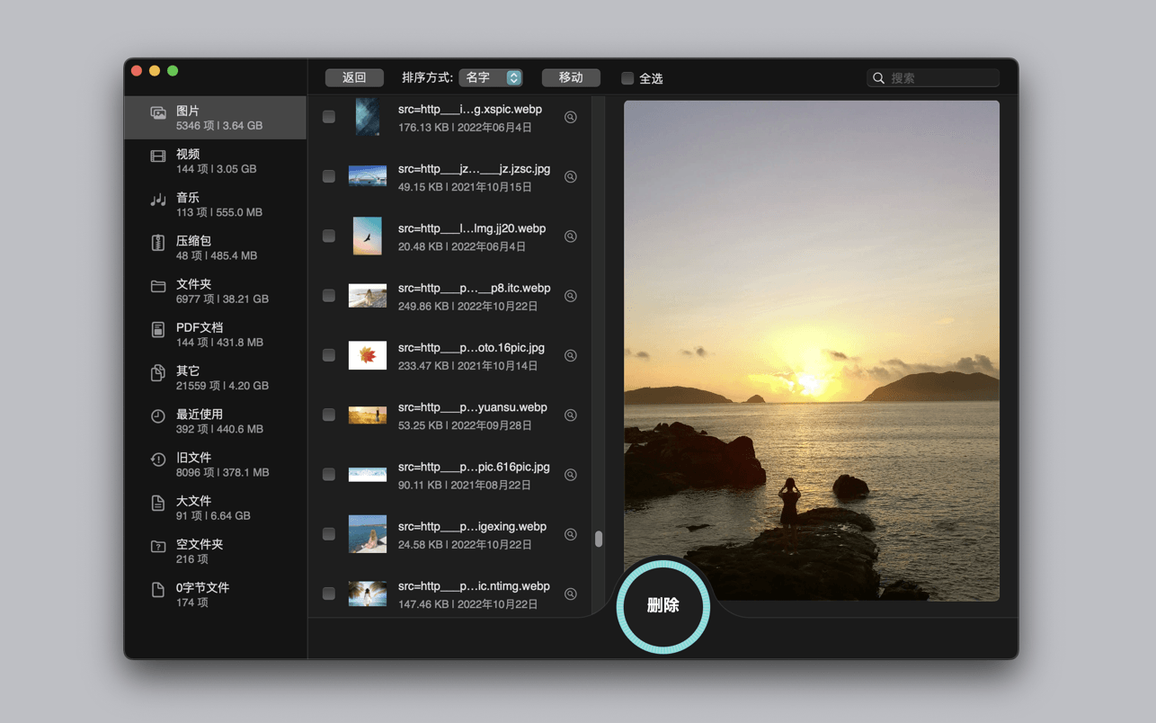
Task: Click the 空文件夹 folder icon
Action: coord(158,546)
